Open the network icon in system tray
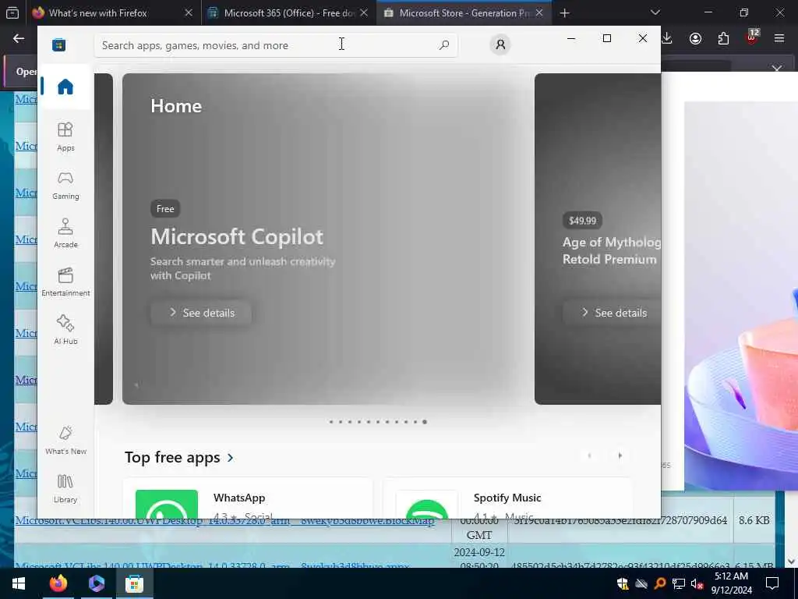 click(x=678, y=583)
